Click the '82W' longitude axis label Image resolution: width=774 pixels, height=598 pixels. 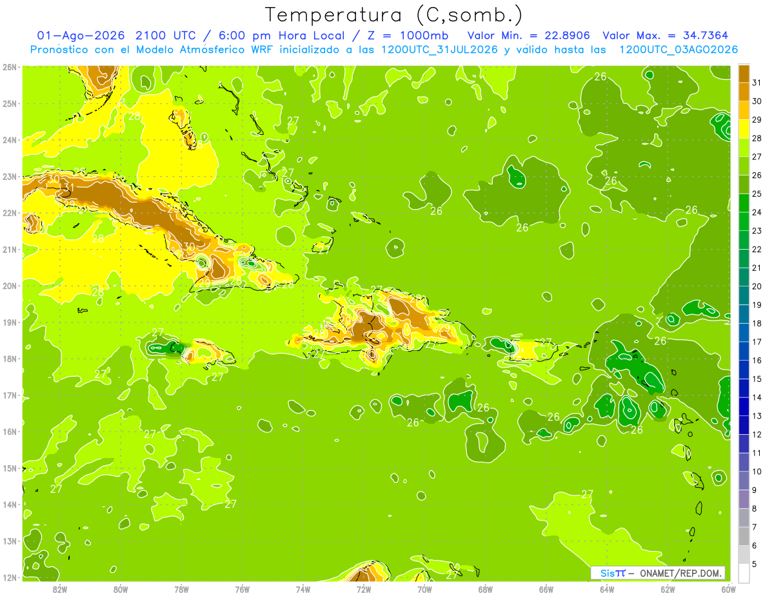pyautogui.click(x=59, y=590)
